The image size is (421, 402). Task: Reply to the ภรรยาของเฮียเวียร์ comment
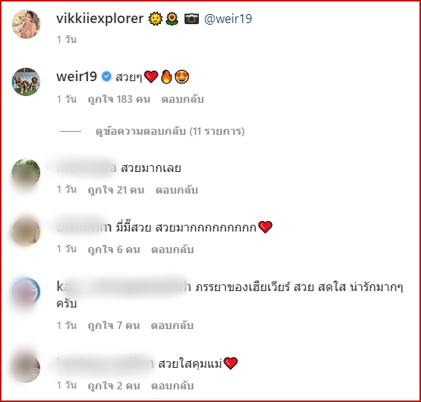click(x=172, y=325)
